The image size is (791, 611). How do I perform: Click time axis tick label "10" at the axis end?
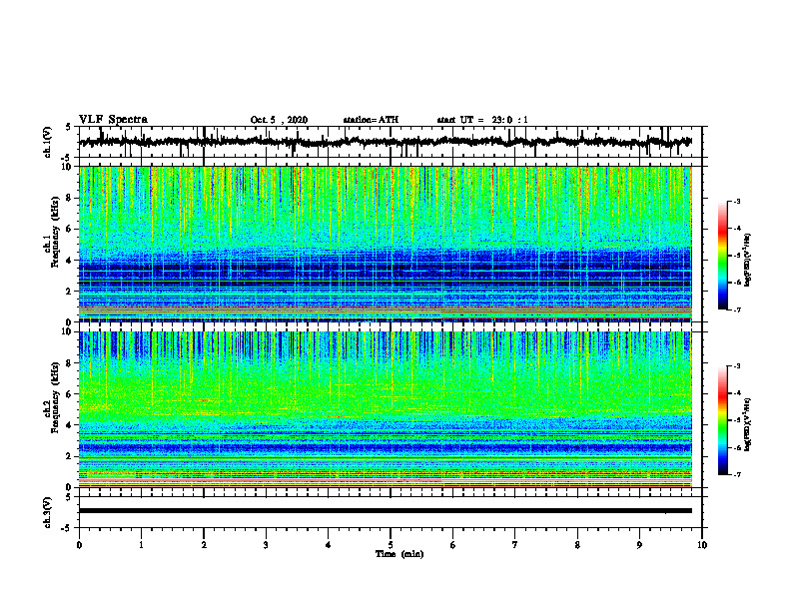click(702, 545)
